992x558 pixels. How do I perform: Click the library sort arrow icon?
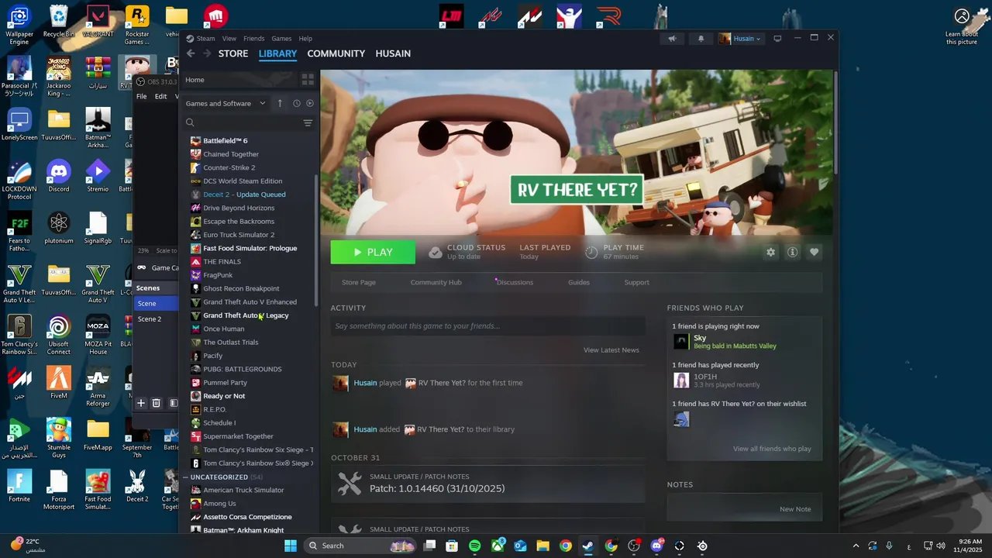pos(280,103)
